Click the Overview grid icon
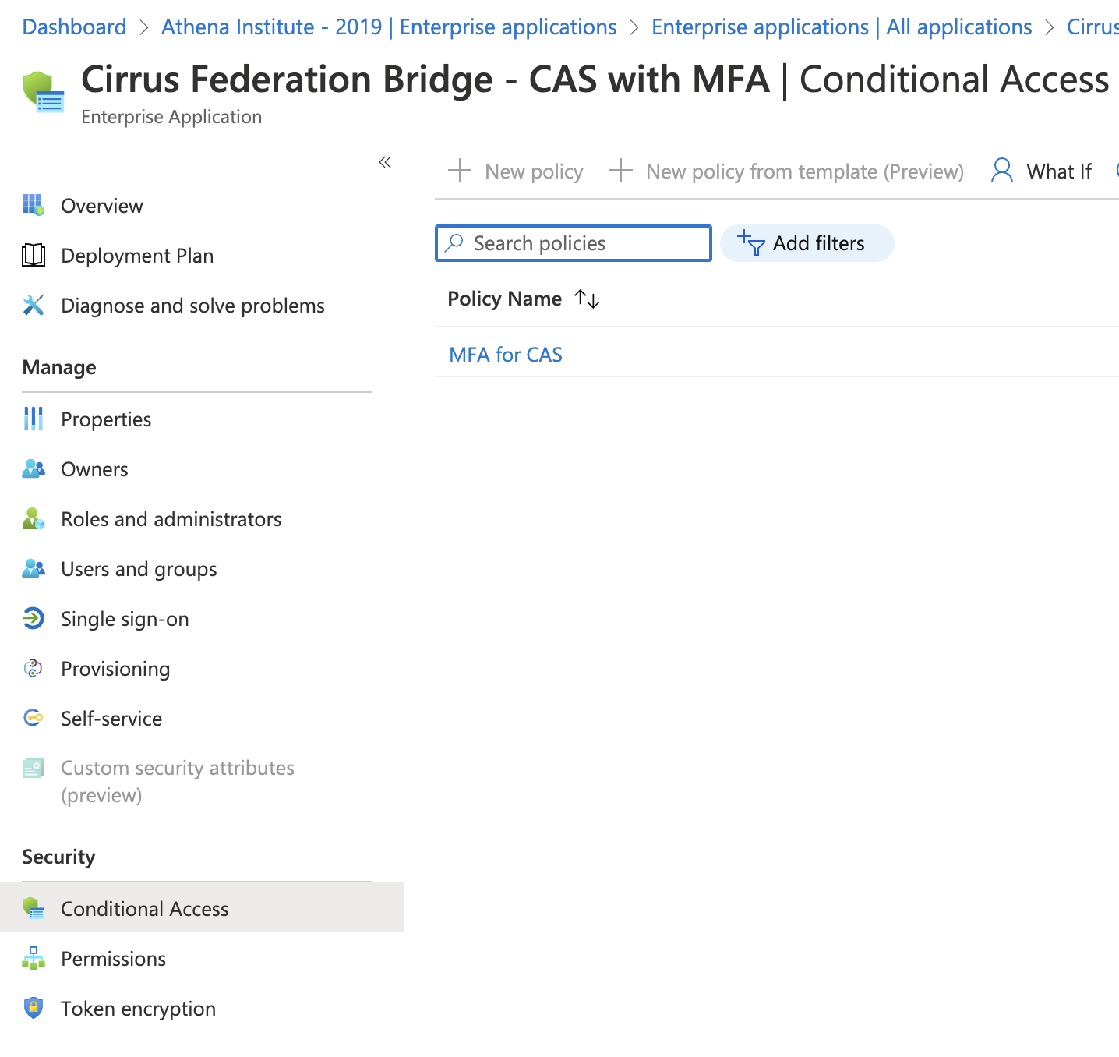This screenshot has width=1119, height=1057. pos(33,206)
